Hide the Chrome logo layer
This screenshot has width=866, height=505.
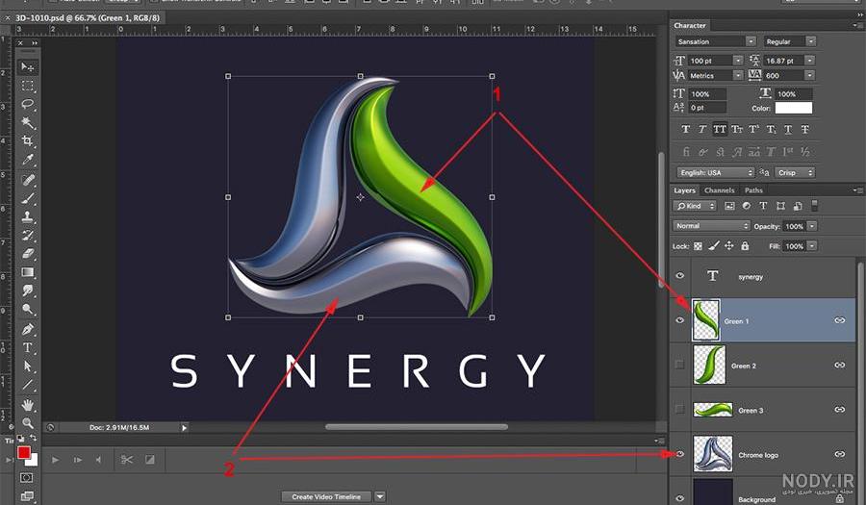click(x=680, y=454)
